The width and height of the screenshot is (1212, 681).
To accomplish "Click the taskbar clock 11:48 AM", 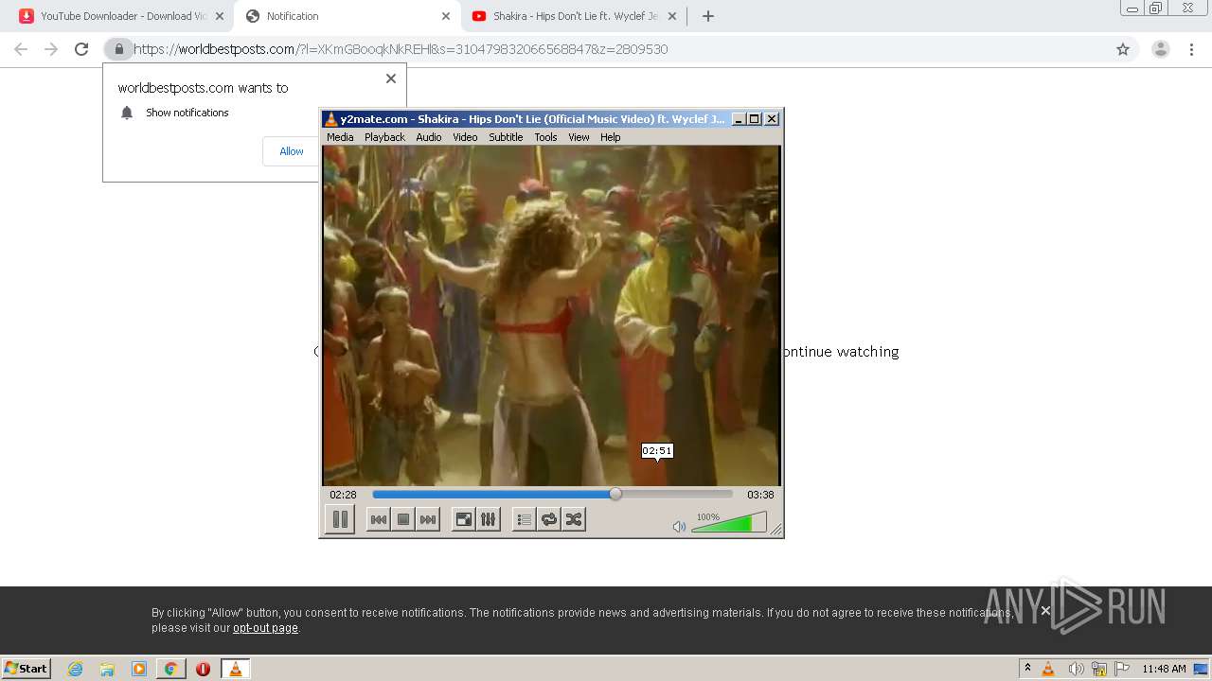I will 1164,669.
